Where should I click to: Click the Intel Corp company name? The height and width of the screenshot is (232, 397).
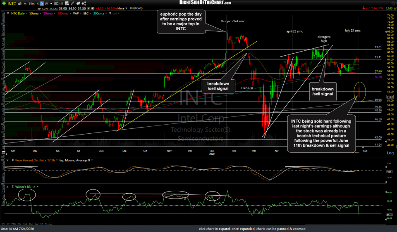tap(136, 8)
